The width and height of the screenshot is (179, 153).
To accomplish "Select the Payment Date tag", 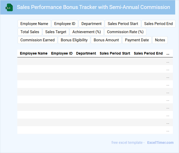I will pos(137,40).
